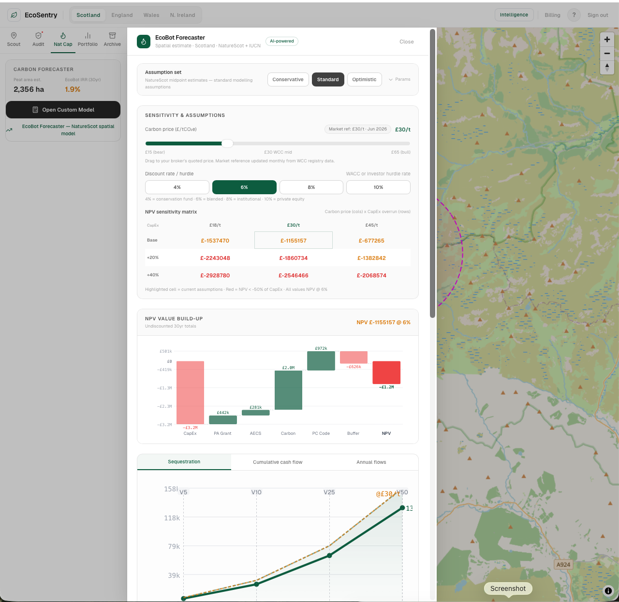
Task: Click the £-2928780 matrix cell
Action: tap(215, 275)
